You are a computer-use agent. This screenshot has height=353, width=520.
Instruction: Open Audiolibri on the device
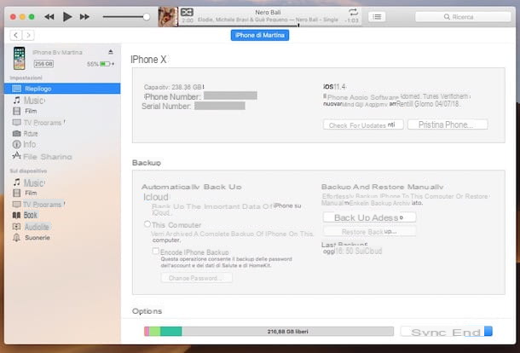click(x=32, y=227)
